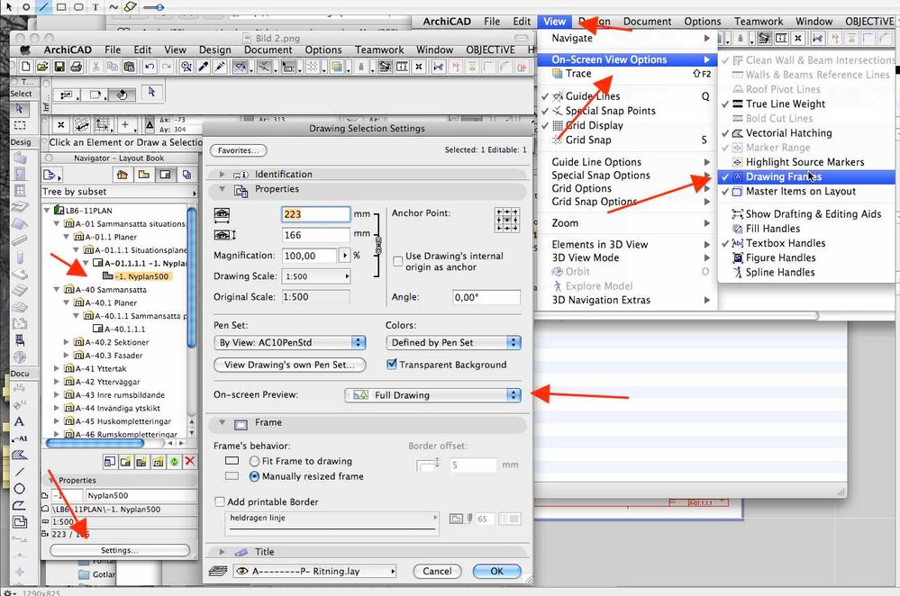Toggle the layer eye visibility icon
The width and height of the screenshot is (900, 596).
243,572
